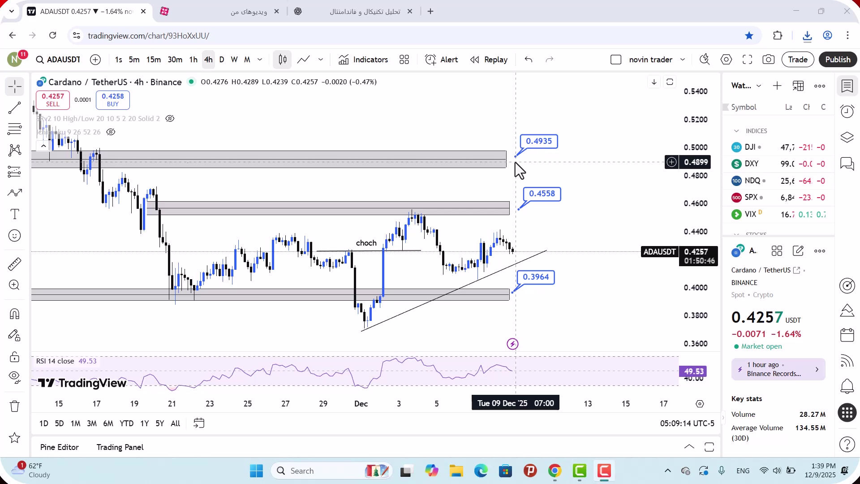Screen dimensions: 860x484
Task: Open the Indicators dialog
Action: click(x=363, y=60)
